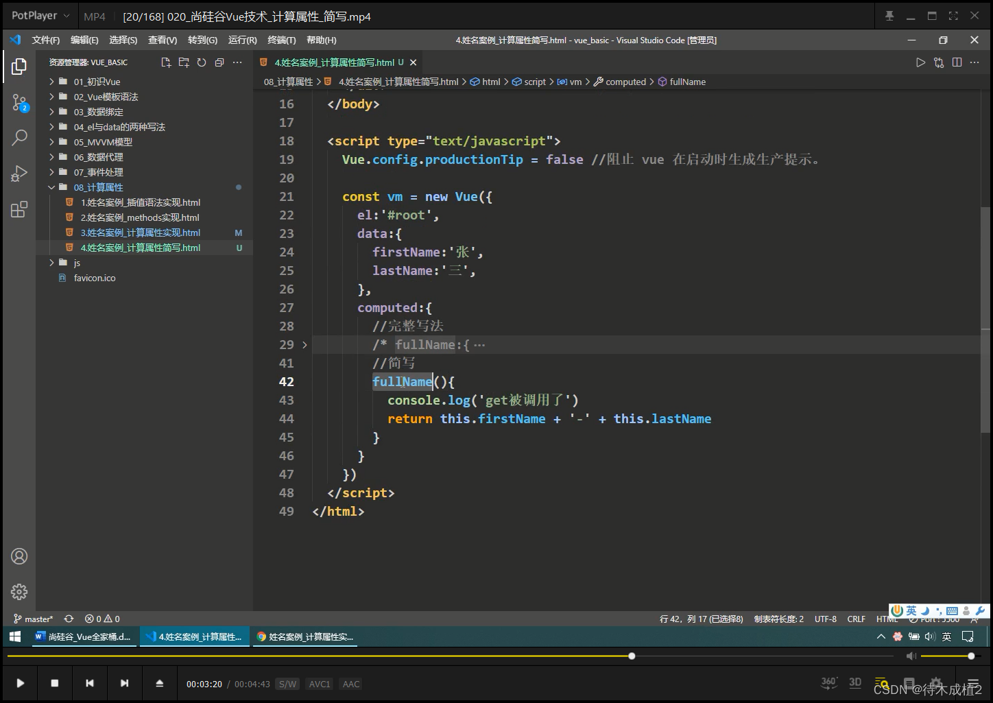Image resolution: width=993 pixels, height=703 pixels.
Task: Create a new folder in VUE_BASIC explorer
Action: click(x=184, y=62)
